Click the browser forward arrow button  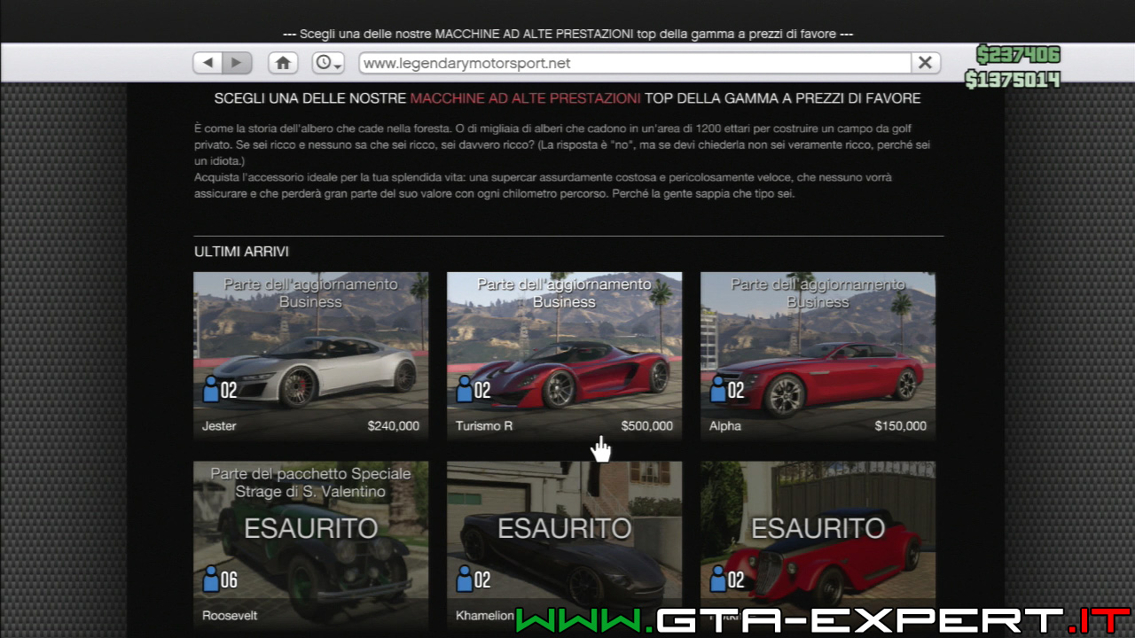click(x=237, y=63)
